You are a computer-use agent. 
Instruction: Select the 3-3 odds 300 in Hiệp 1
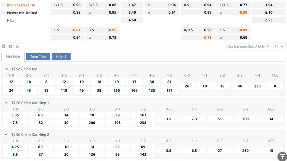coord(245,119)
